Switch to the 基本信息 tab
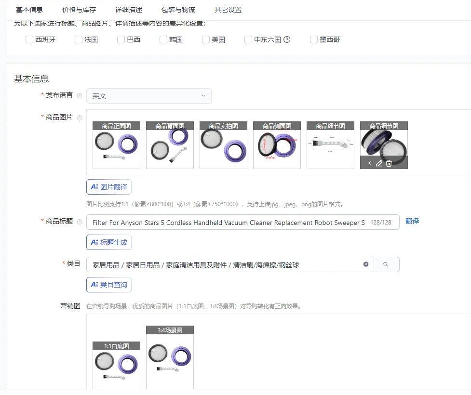 click(29, 10)
